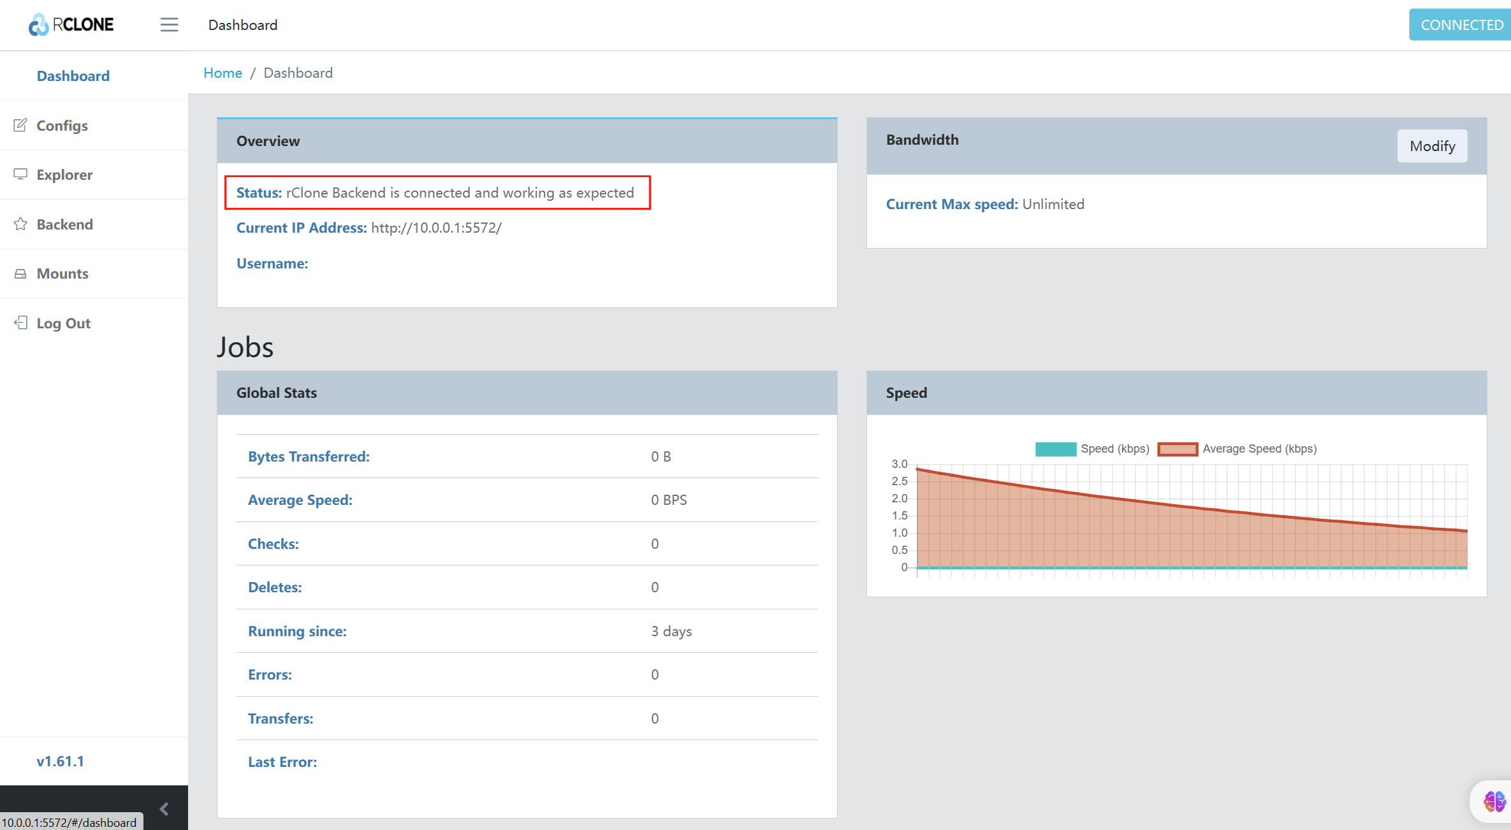Collapse sidebar using the bottom chevron arrow
The width and height of the screenshot is (1511, 830).
pos(164,809)
